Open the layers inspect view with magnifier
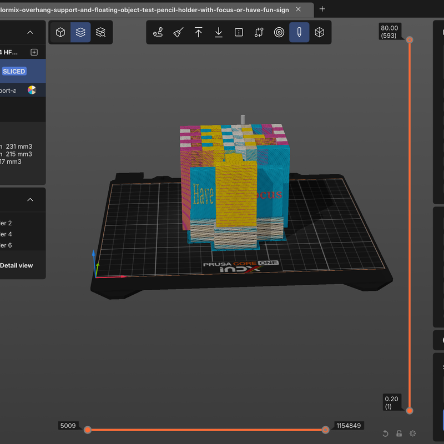This screenshot has width=444, height=444. click(100, 32)
